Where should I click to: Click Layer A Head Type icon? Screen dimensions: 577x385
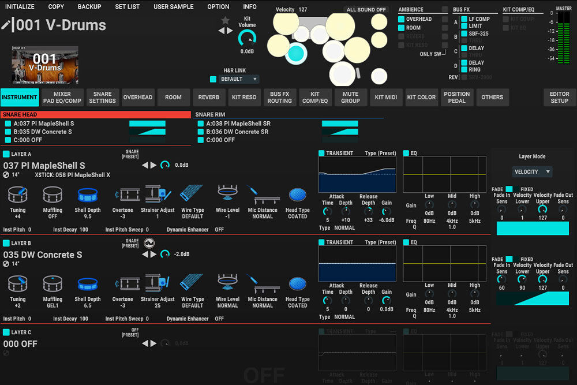pos(297,195)
